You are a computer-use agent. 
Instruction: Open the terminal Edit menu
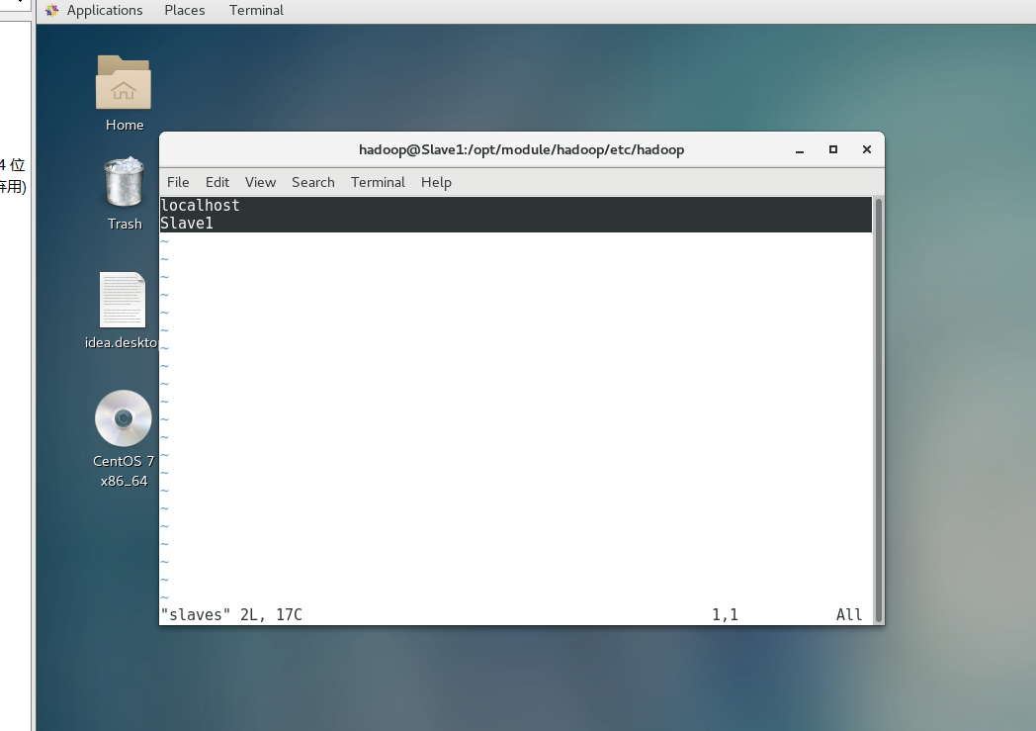216,182
